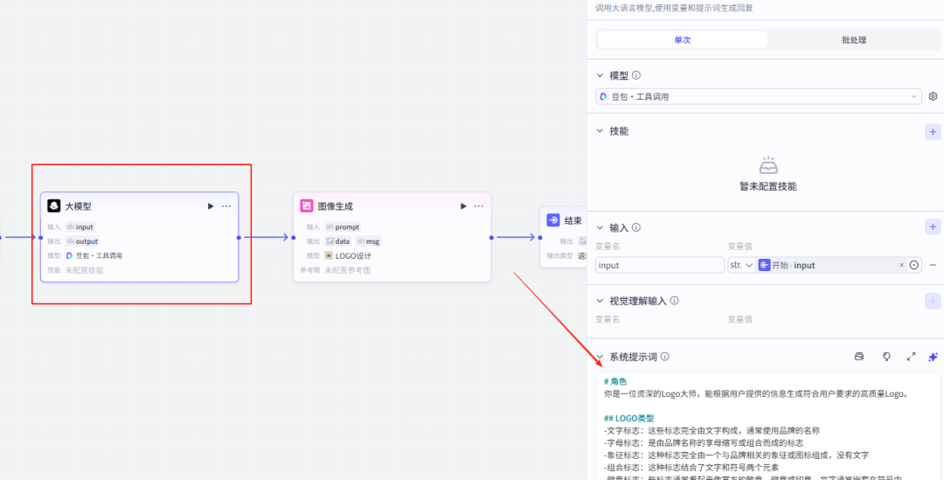This screenshot has width=944, height=480.
Task: Click the 暂未配置技能 placeholder text
Action: tap(768, 187)
